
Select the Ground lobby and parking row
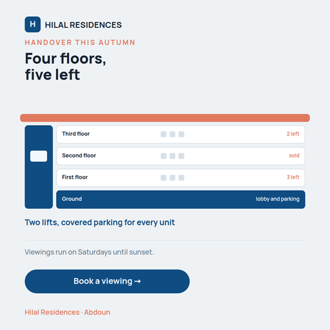(x=180, y=199)
